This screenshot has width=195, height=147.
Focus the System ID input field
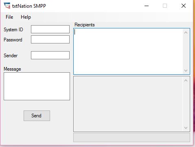click(x=50, y=29)
